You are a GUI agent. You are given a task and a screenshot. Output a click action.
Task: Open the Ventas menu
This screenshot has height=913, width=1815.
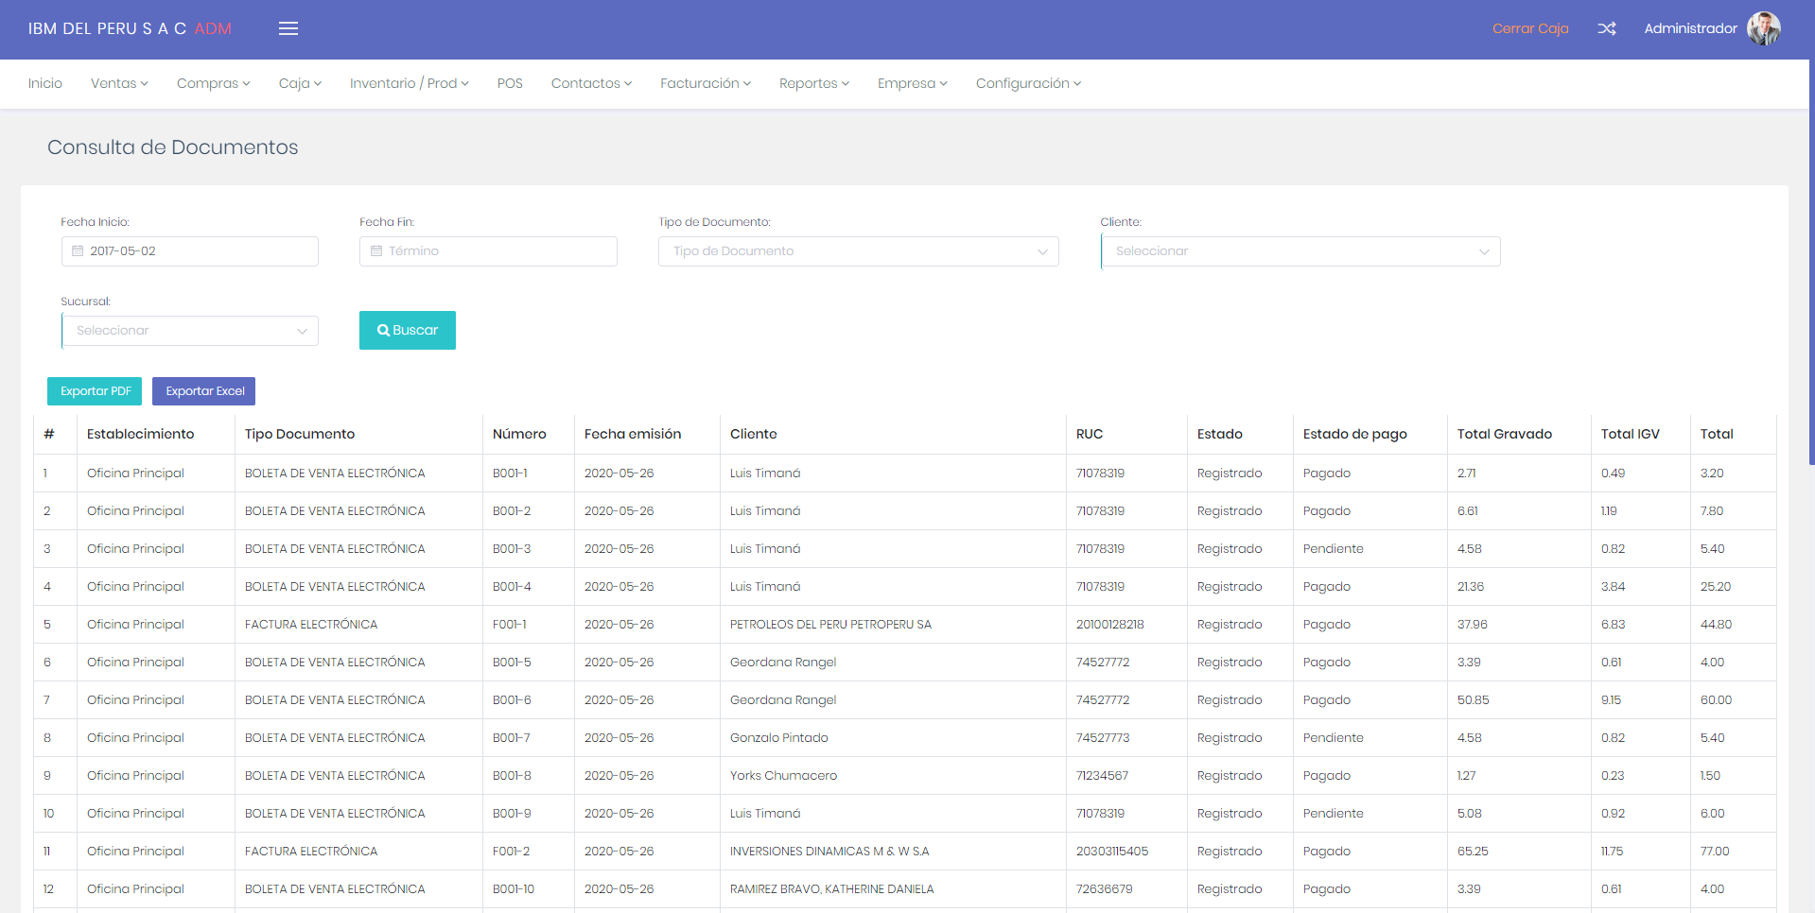[119, 83]
